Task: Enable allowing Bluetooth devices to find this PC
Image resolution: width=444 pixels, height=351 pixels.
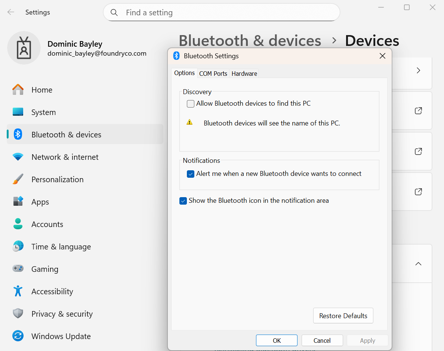Action: pos(191,104)
